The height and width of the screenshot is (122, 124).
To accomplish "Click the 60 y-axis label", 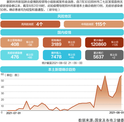I will 2,74.
